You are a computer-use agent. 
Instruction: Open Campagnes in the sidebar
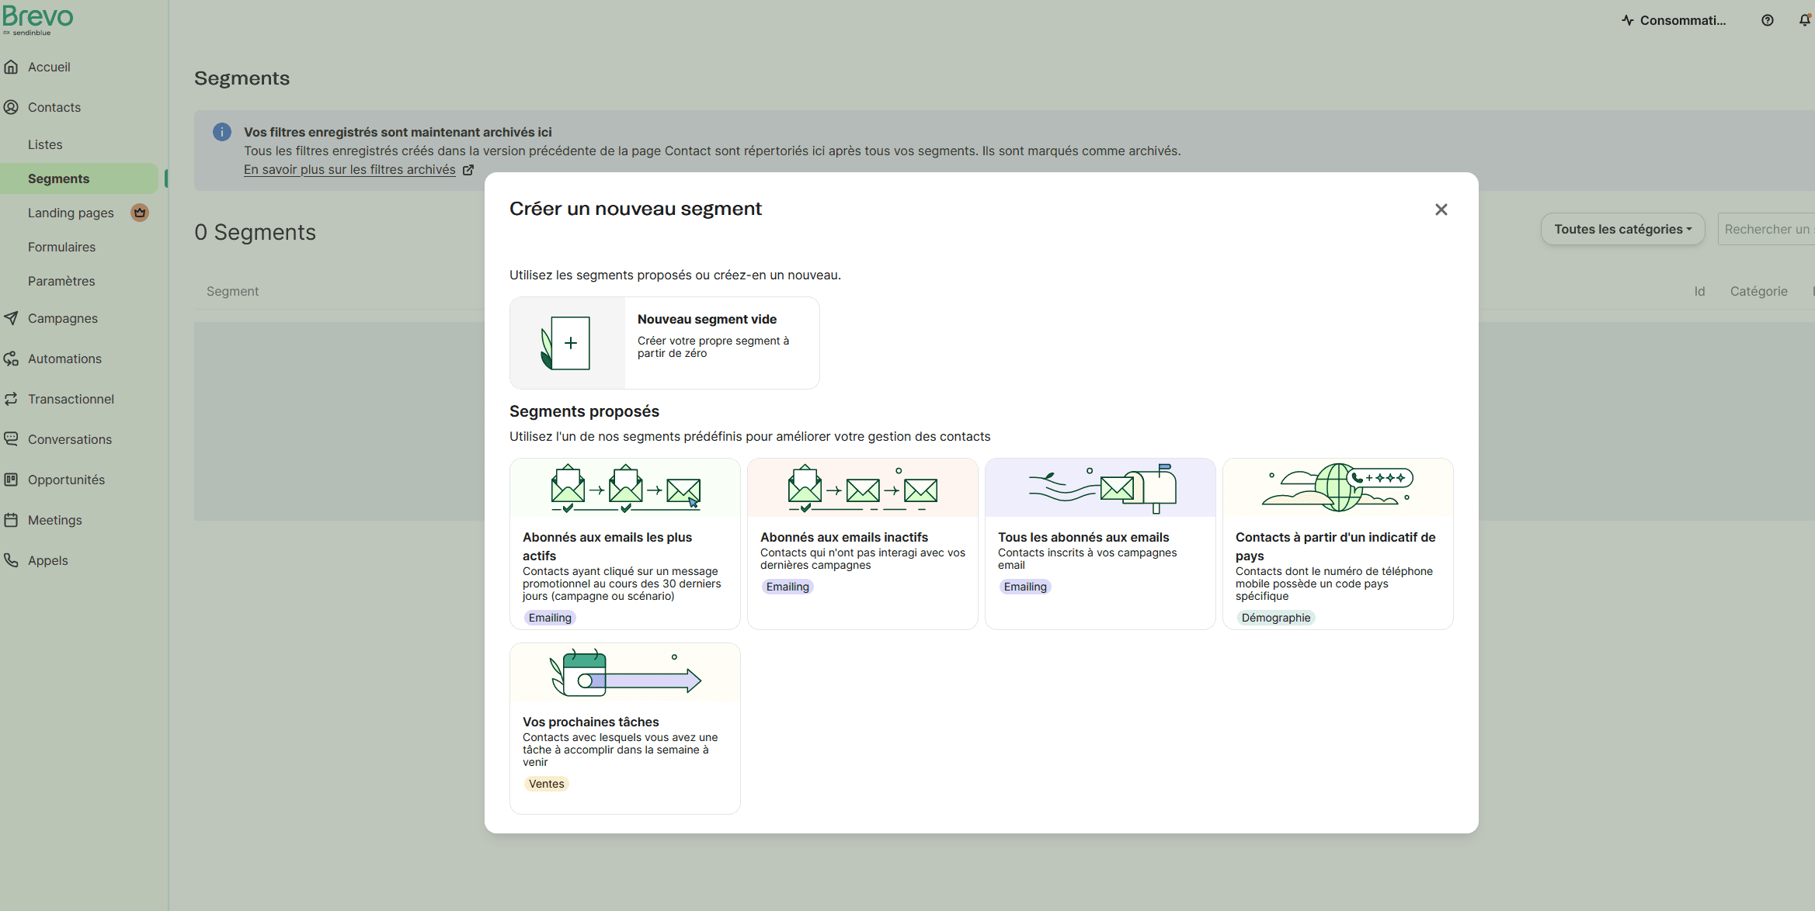pos(63,318)
